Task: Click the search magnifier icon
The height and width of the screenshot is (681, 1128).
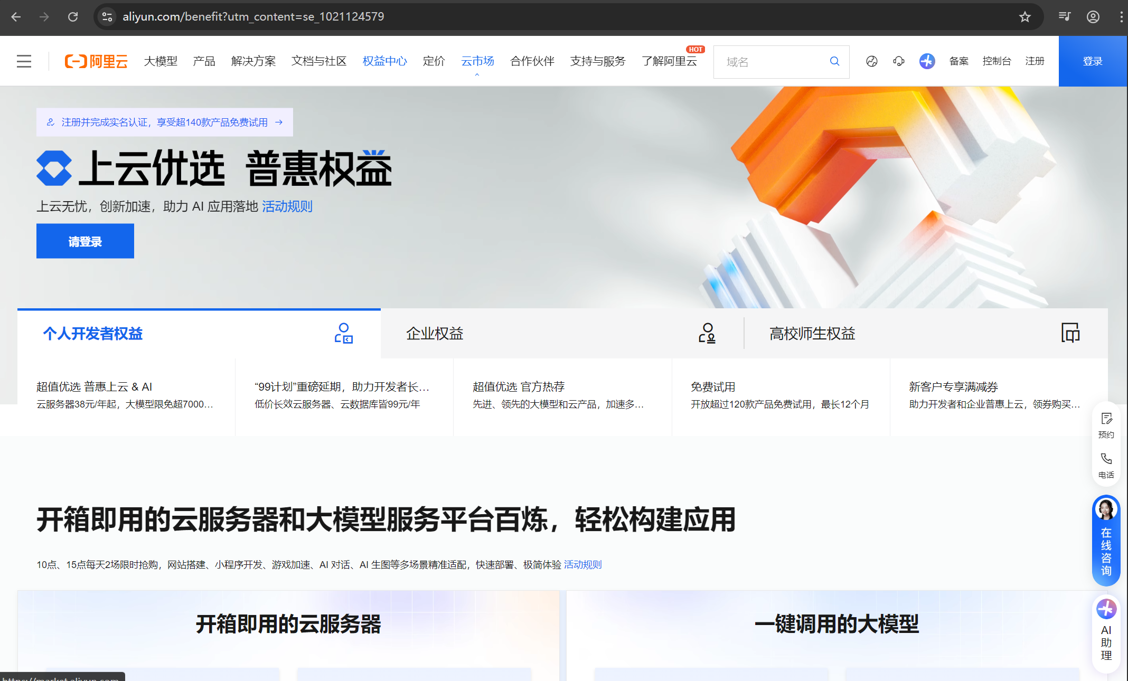Action: point(834,61)
